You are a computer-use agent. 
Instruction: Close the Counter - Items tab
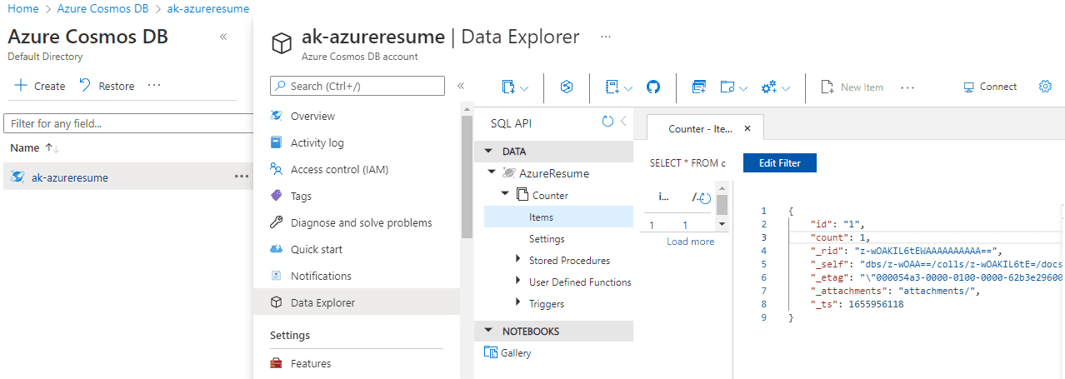pos(747,129)
